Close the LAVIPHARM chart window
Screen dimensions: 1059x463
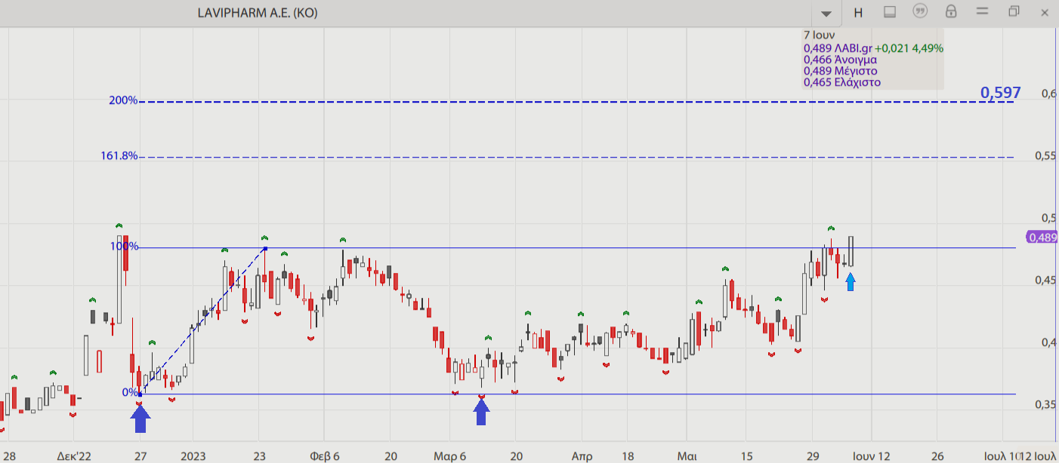[x=1045, y=12]
